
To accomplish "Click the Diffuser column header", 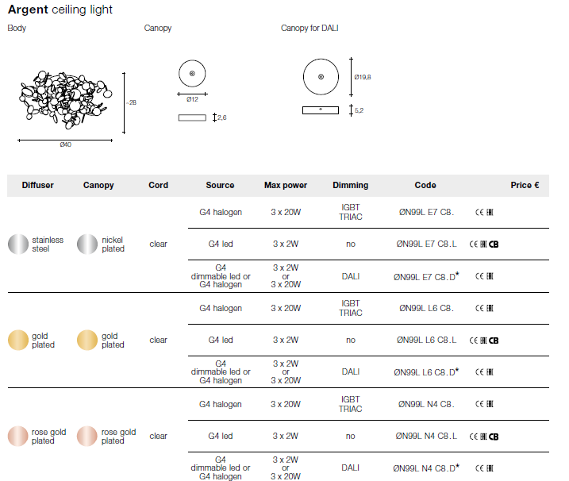I will (x=38, y=185).
